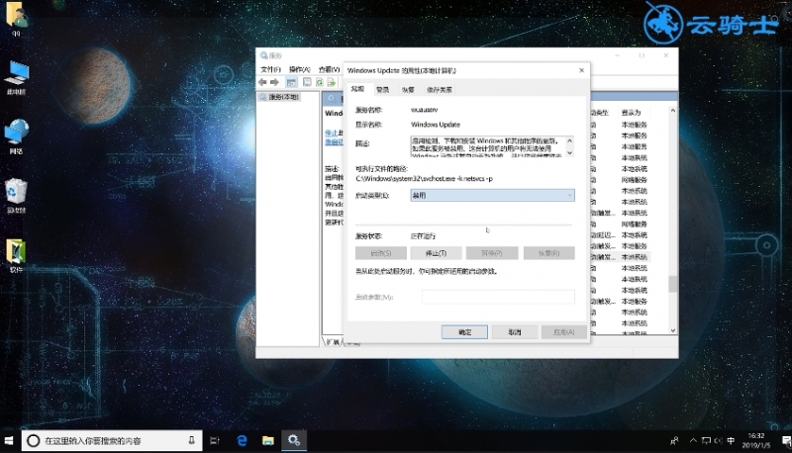Click the 停止 link in Services detail pane

click(x=331, y=133)
